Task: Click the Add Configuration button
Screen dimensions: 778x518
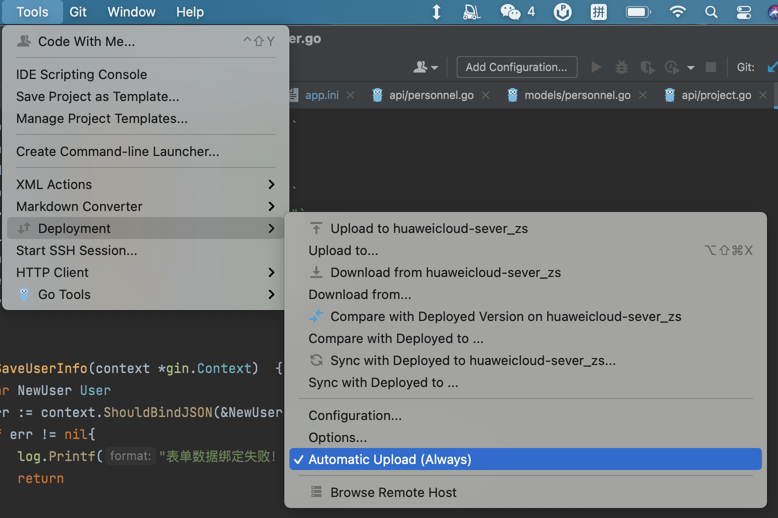Action: 517,67
